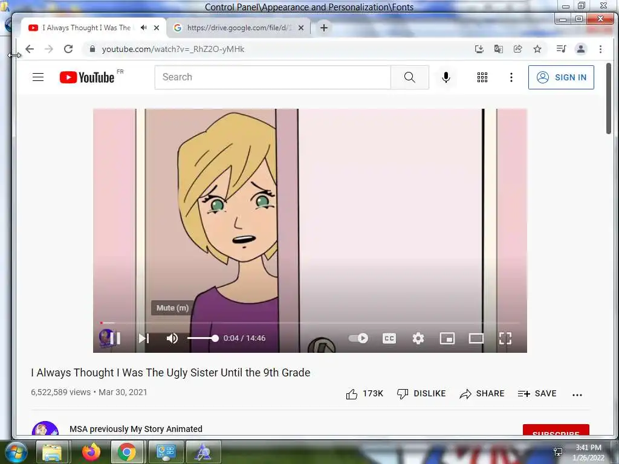Open a new Chrome tab

click(x=324, y=28)
